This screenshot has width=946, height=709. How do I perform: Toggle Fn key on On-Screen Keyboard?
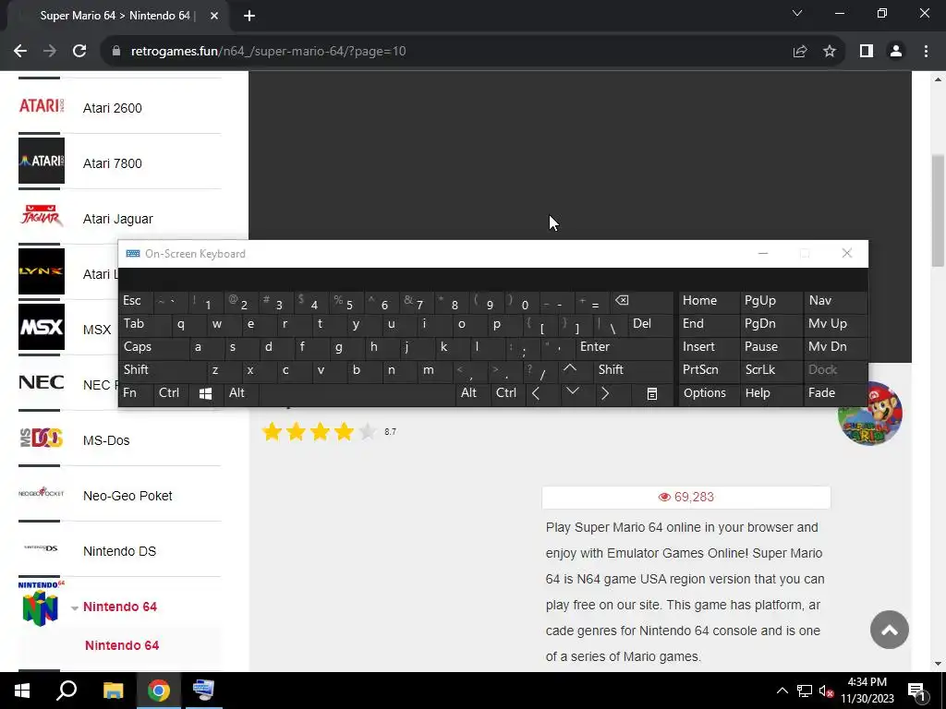coord(136,393)
